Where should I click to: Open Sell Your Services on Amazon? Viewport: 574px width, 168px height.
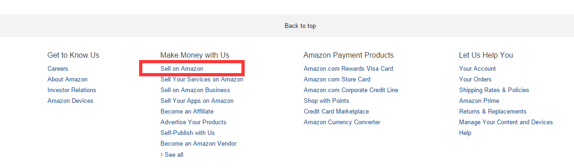click(202, 79)
